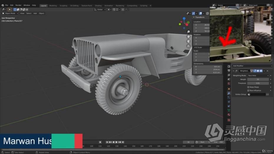This screenshot has height=154, width=274.
Task: Click the pan view hand icon
Action: coord(188,37)
